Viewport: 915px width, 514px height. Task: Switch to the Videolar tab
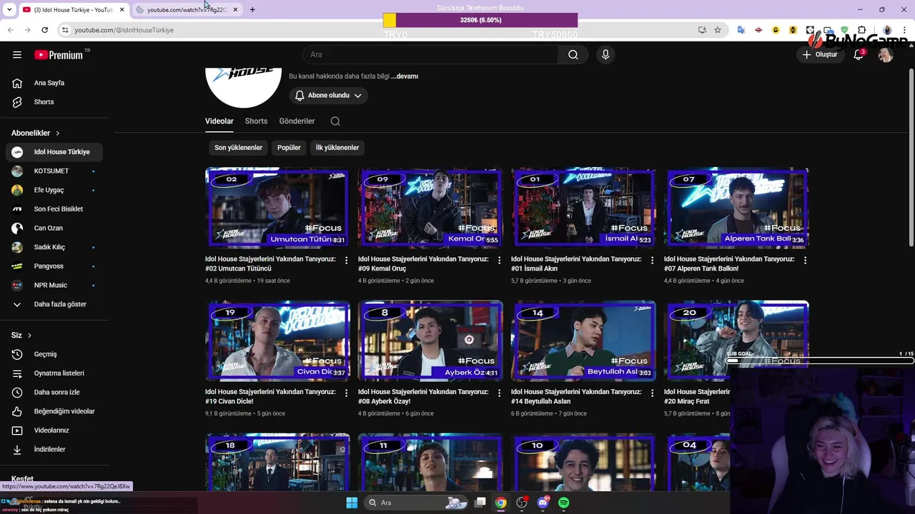pyautogui.click(x=219, y=121)
